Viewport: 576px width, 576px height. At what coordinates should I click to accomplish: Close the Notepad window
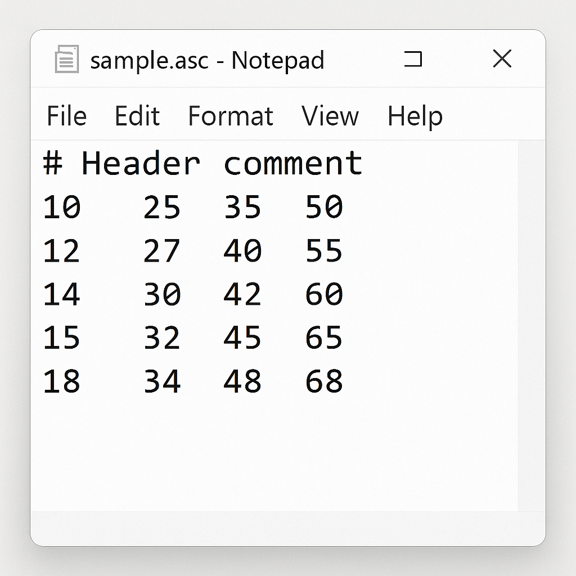click(502, 58)
